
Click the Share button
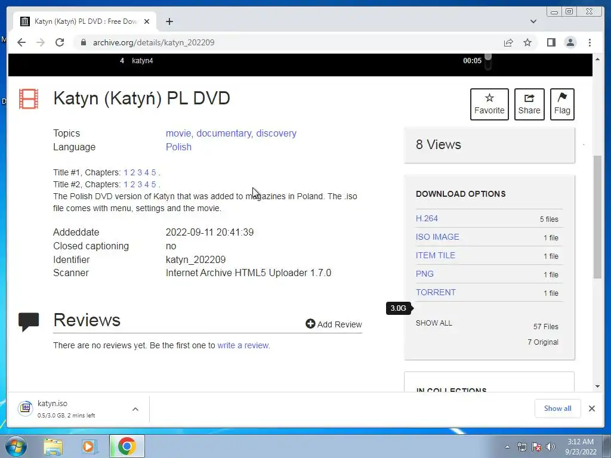point(529,104)
